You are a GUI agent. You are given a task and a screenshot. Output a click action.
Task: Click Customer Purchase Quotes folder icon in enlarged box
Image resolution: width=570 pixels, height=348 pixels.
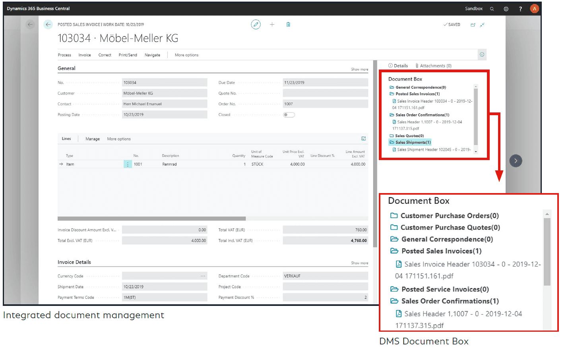point(394,228)
